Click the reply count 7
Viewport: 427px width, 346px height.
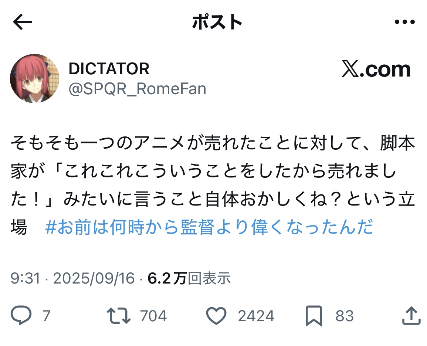tap(46, 316)
